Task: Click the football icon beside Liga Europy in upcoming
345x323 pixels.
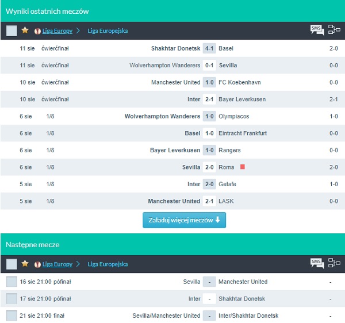Action: pos(37,264)
